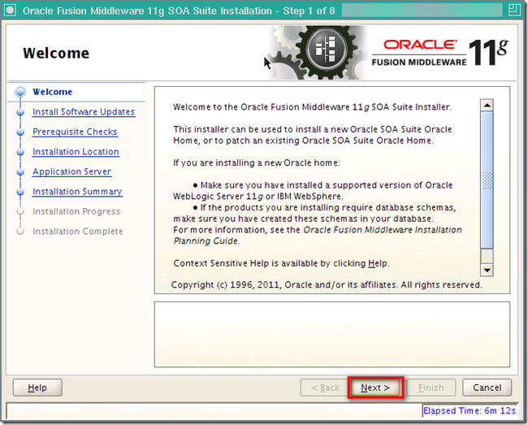Click the disabled Back button
Image resolution: width=528 pixels, height=425 pixels.
point(325,388)
